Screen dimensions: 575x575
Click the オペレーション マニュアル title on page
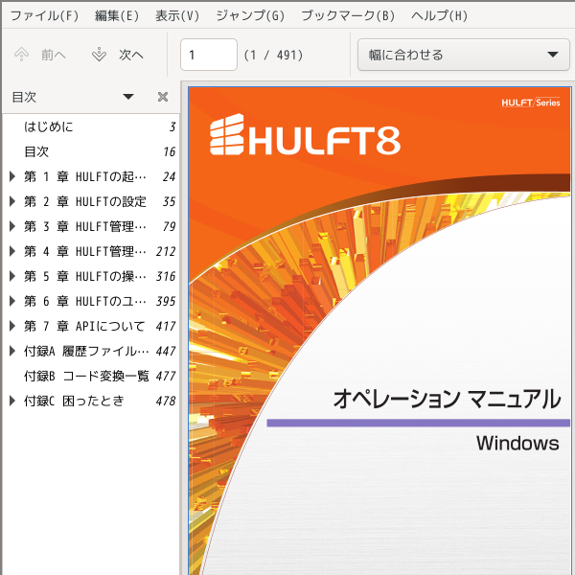click(x=447, y=399)
